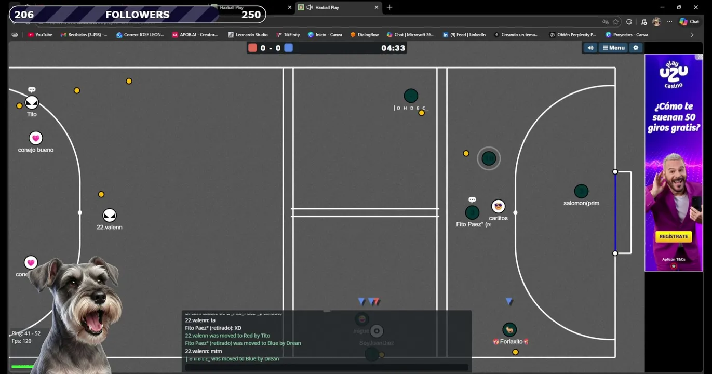Close the active Haxball Play tab
The width and height of the screenshot is (712, 374).
point(377,7)
